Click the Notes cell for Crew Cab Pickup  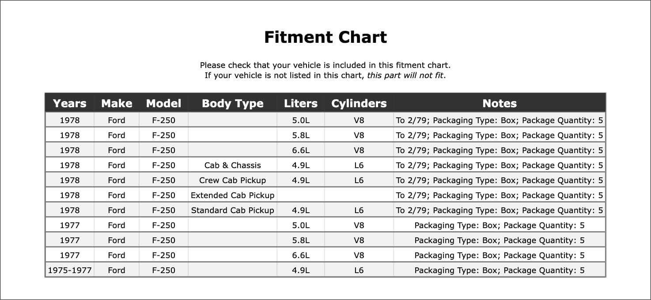[x=499, y=180]
